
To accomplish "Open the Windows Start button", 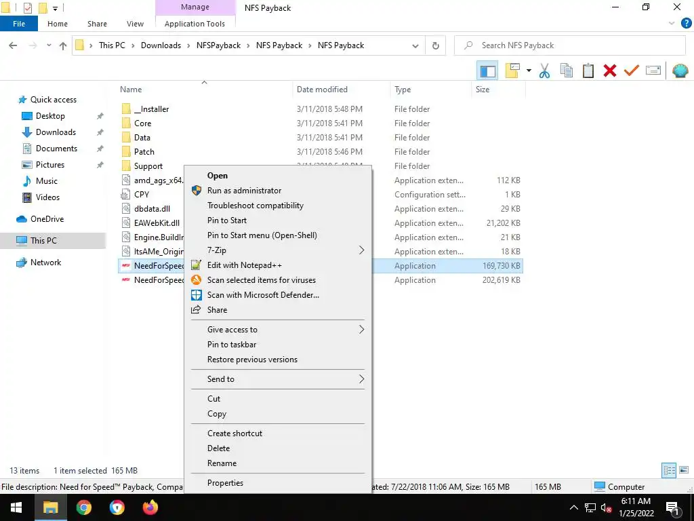I will click(16, 507).
